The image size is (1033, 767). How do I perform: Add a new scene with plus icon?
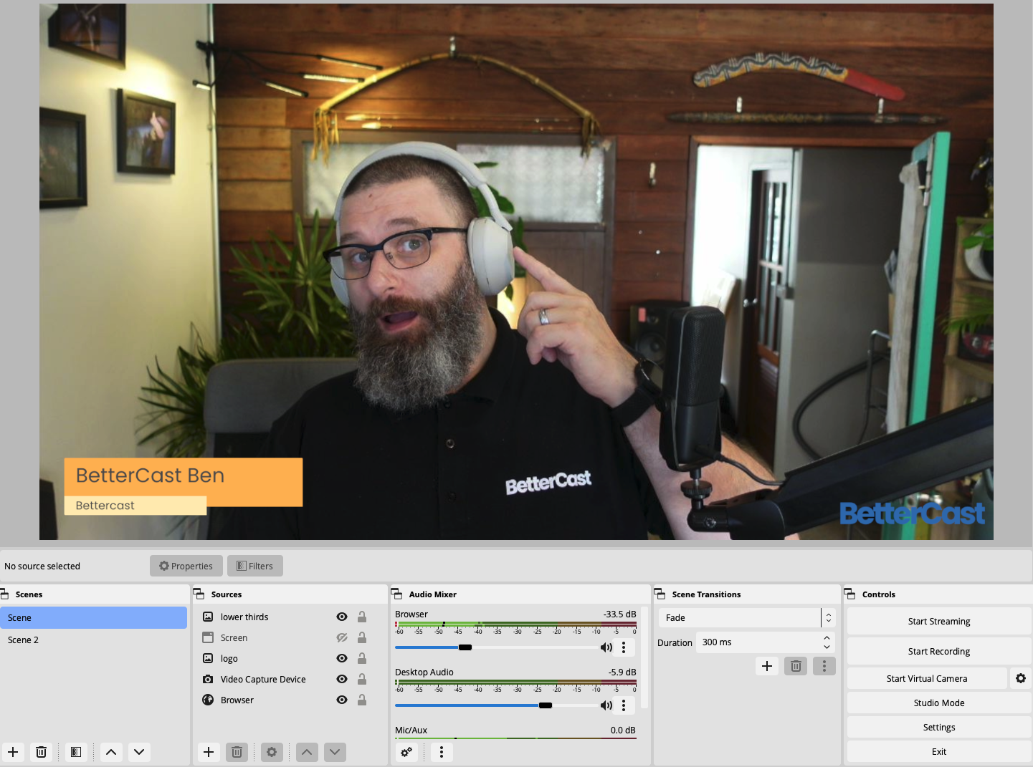pos(13,752)
